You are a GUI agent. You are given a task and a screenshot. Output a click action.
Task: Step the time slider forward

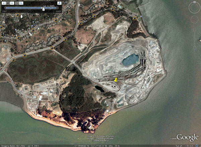coord(12,3)
